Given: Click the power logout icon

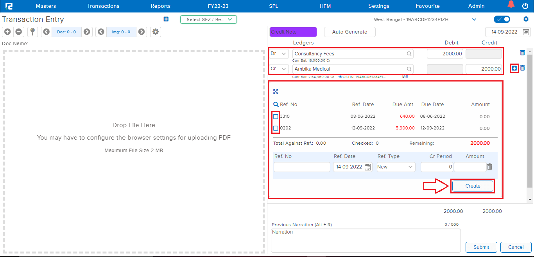Looking at the screenshot, I should tap(525, 5).
